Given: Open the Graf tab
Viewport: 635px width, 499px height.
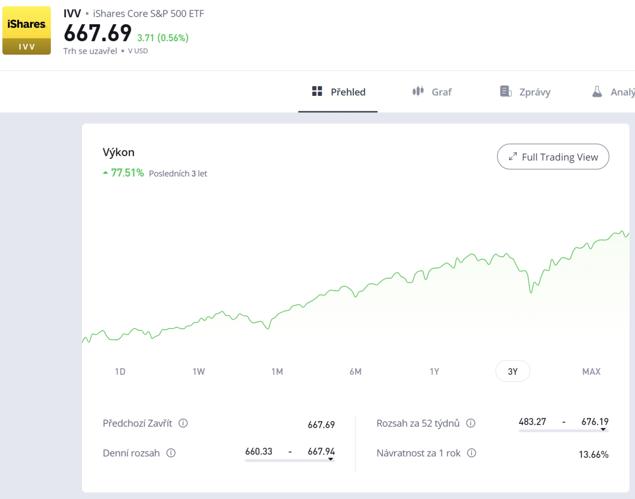Looking at the screenshot, I should pyautogui.click(x=441, y=92).
